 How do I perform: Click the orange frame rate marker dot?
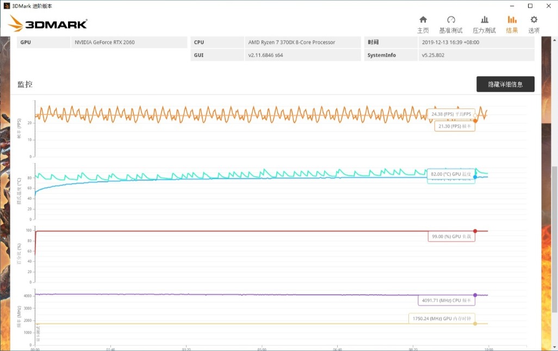pos(475,121)
